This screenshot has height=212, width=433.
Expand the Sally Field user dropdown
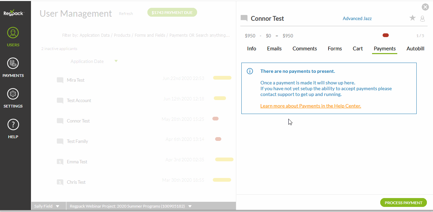58,206
